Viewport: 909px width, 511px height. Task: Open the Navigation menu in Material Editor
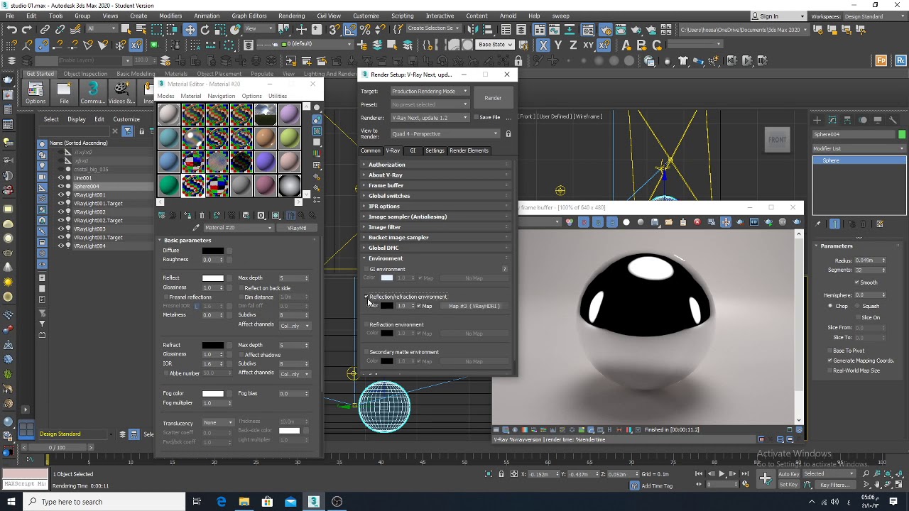click(x=222, y=96)
